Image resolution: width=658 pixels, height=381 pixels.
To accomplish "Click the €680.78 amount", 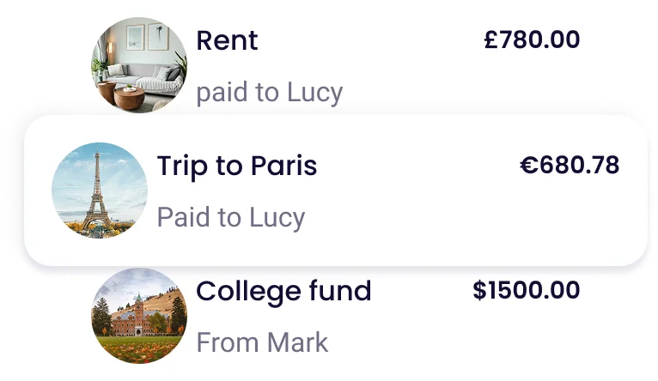I will pos(570,165).
